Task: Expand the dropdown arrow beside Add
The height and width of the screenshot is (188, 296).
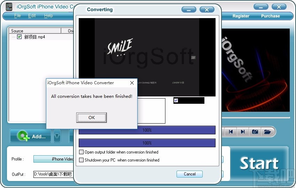Action: (x=57, y=136)
